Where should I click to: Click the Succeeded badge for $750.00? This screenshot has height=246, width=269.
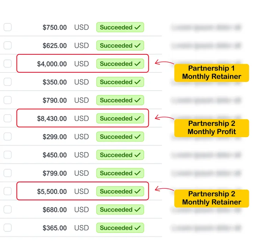coord(120,27)
